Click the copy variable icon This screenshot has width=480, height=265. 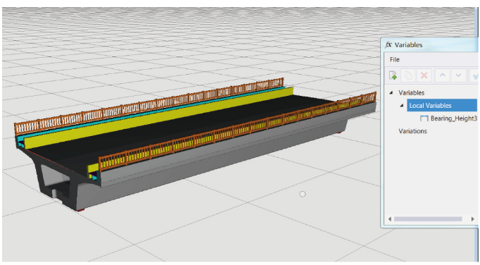tap(408, 75)
